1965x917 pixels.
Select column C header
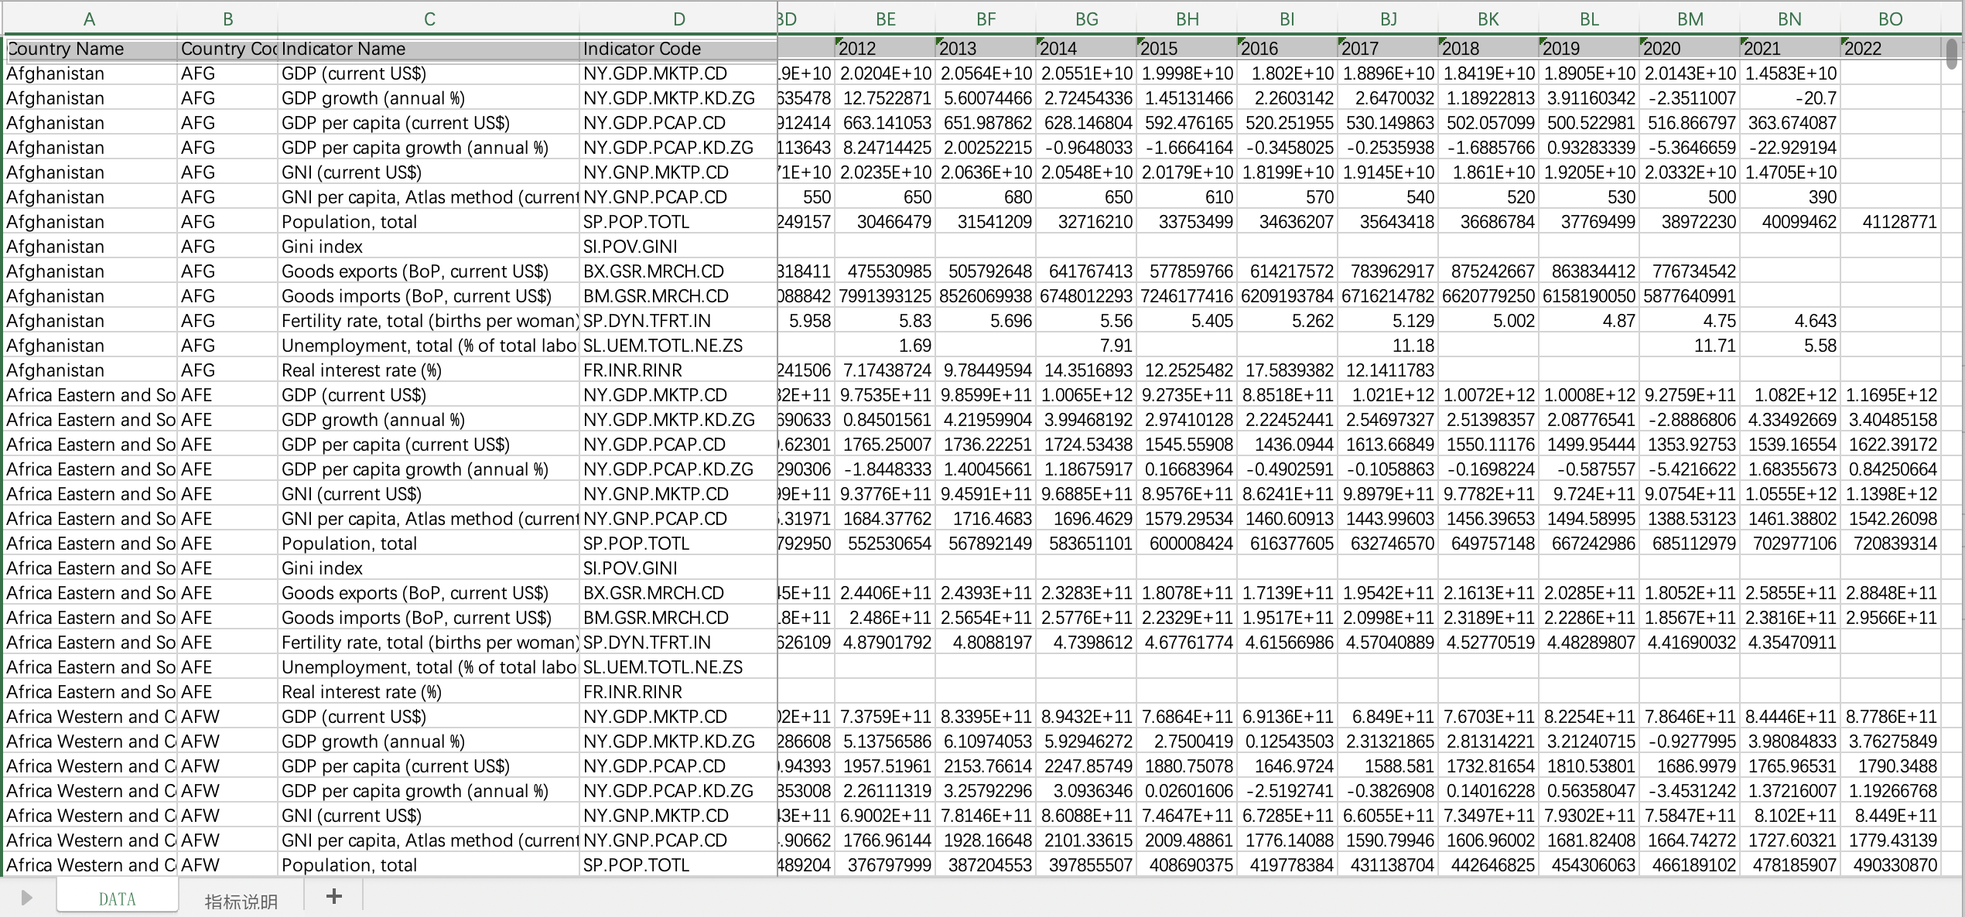pos(429,19)
